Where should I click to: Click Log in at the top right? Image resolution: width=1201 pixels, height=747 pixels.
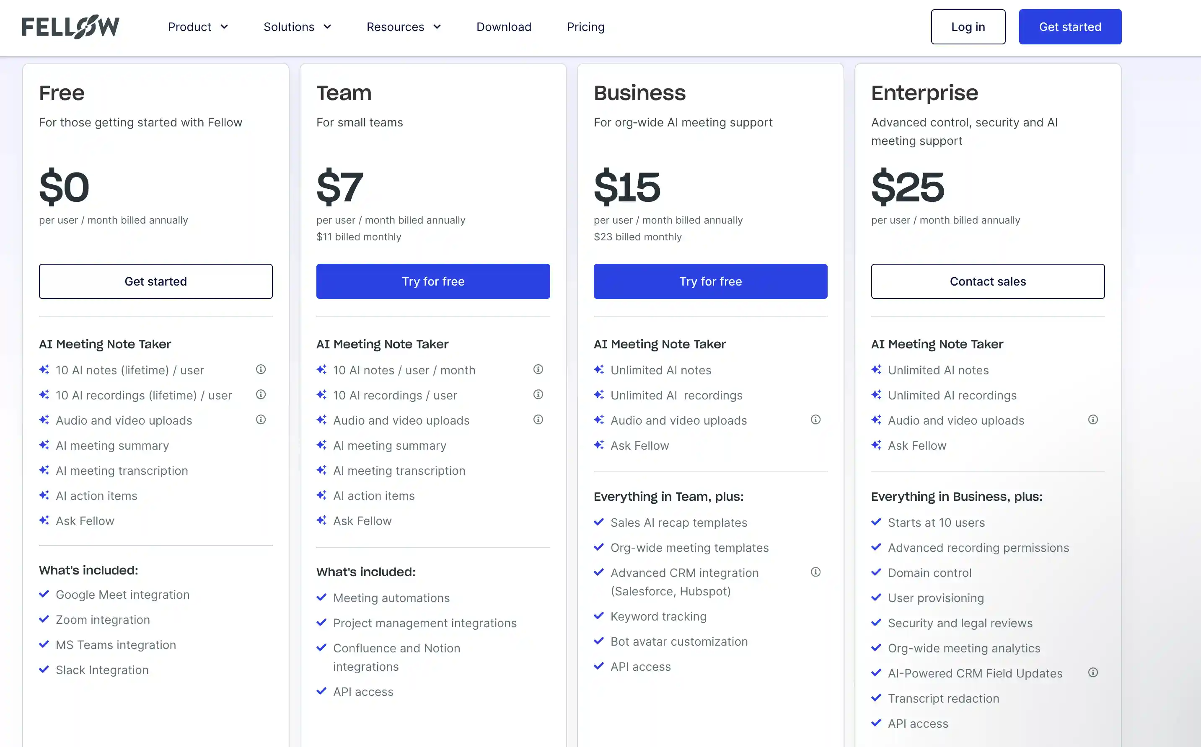pyautogui.click(x=968, y=27)
